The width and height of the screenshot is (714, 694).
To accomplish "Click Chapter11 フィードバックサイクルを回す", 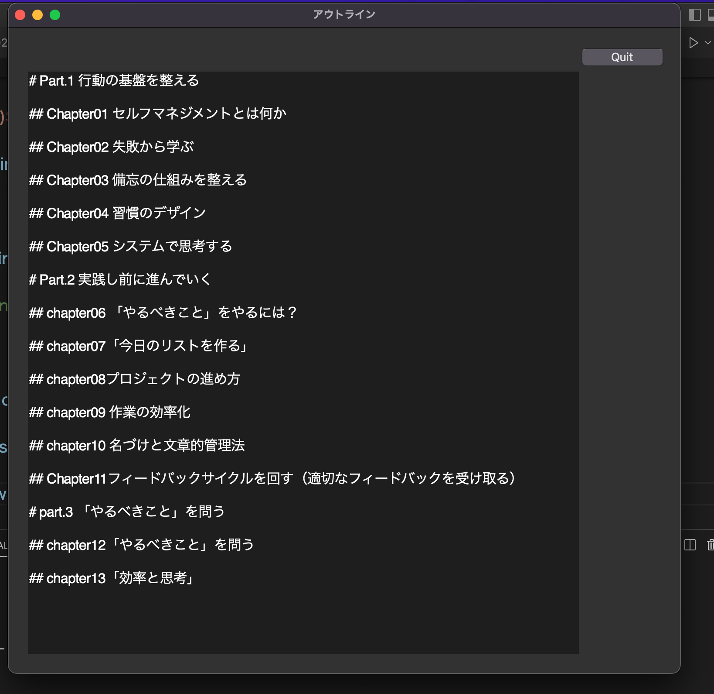I will [272, 478].
